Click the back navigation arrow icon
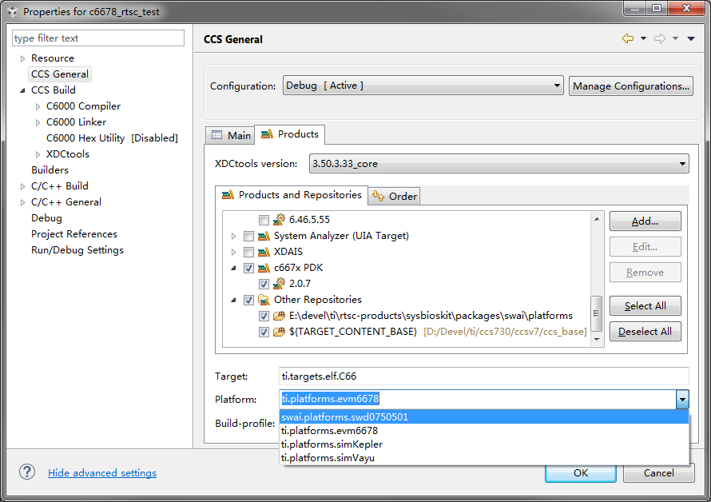The height and width of the screenshot is (502, 711). pyautogui.click(x=628, y=39)
